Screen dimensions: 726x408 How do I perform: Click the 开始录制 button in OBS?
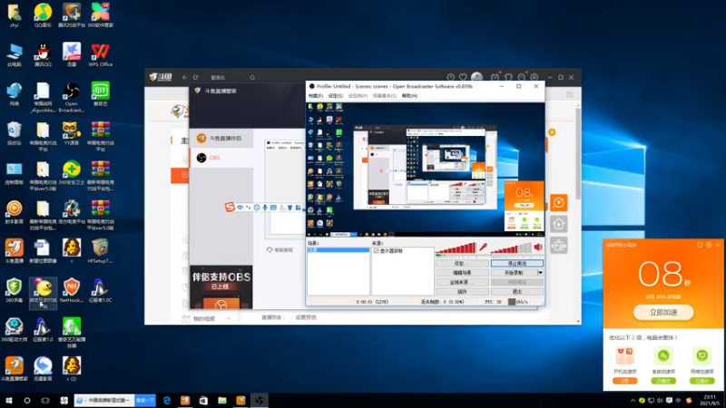[x=514, y=273]
